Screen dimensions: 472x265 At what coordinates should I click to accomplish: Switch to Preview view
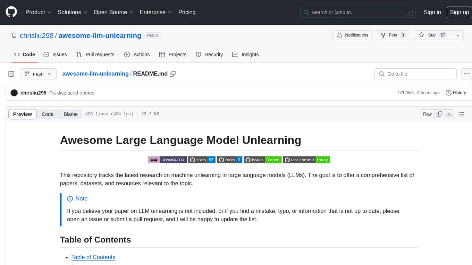(x=23, y=114)
